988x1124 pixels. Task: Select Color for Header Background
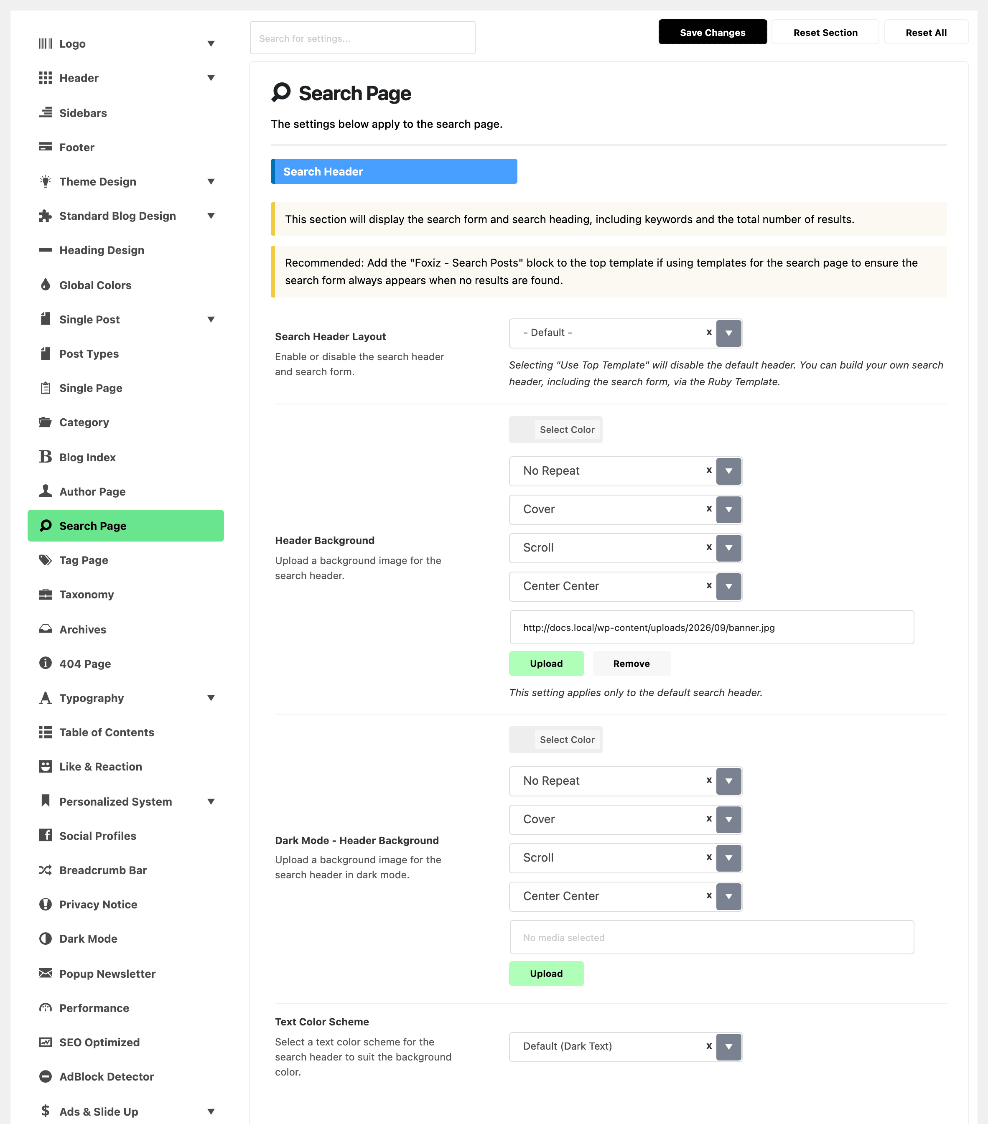[555, 430]
